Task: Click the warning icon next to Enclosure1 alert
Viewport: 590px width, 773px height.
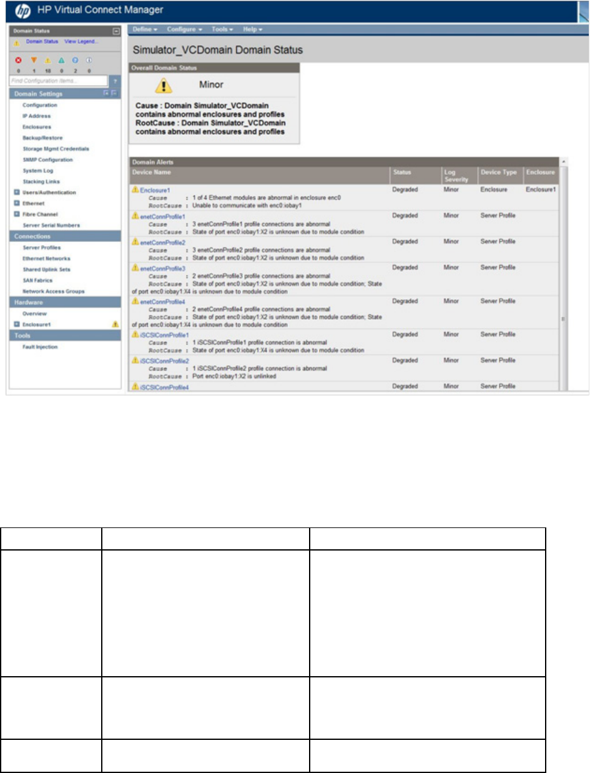Action: 135,189
